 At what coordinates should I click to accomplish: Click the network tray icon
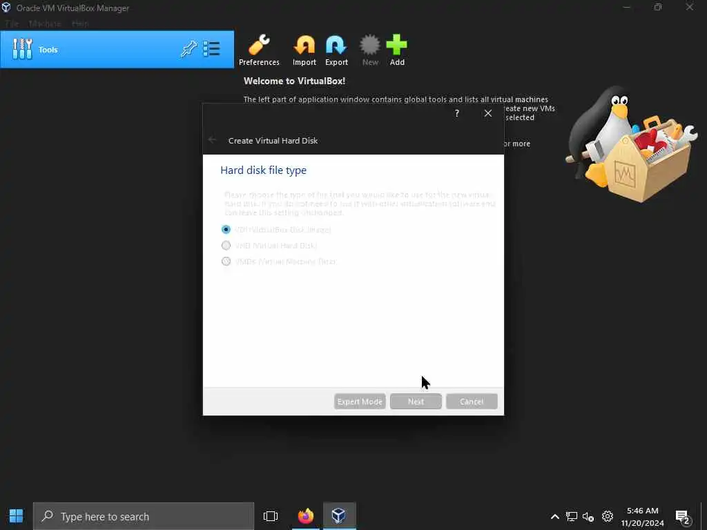click(x=571, y=516)
